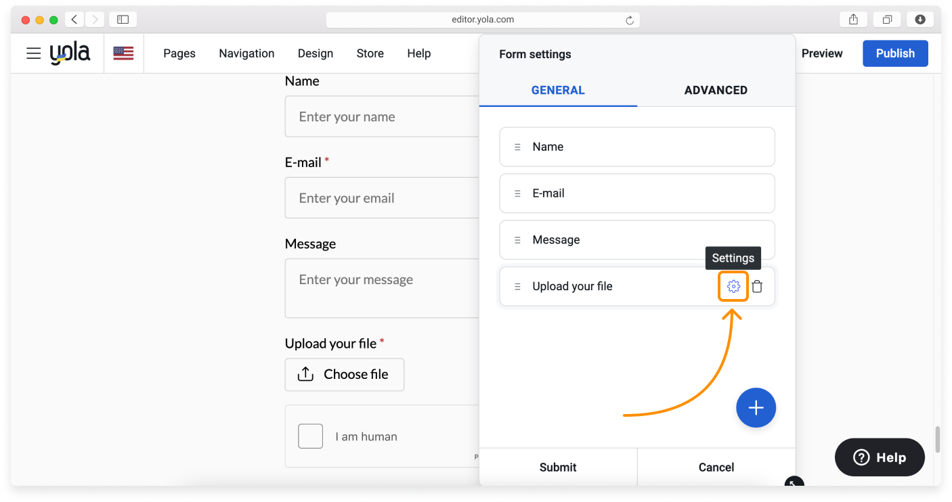Click the drag handle beside Name field
The width and height of the screenshot is (952, 502).
517,147
